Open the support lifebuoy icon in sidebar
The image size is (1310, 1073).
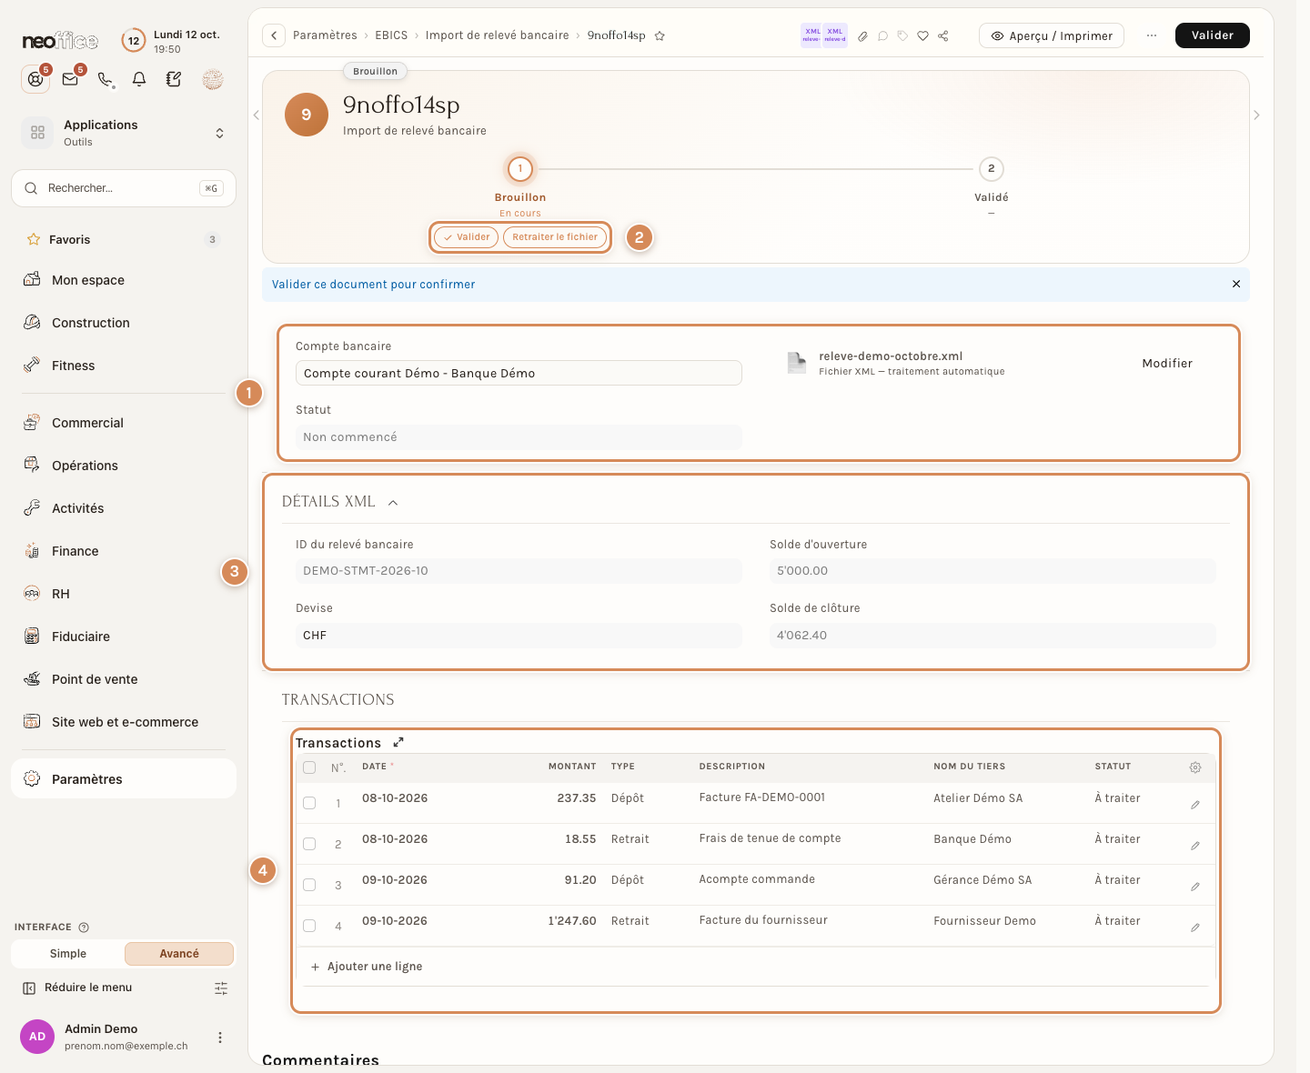tap(35, 79)
